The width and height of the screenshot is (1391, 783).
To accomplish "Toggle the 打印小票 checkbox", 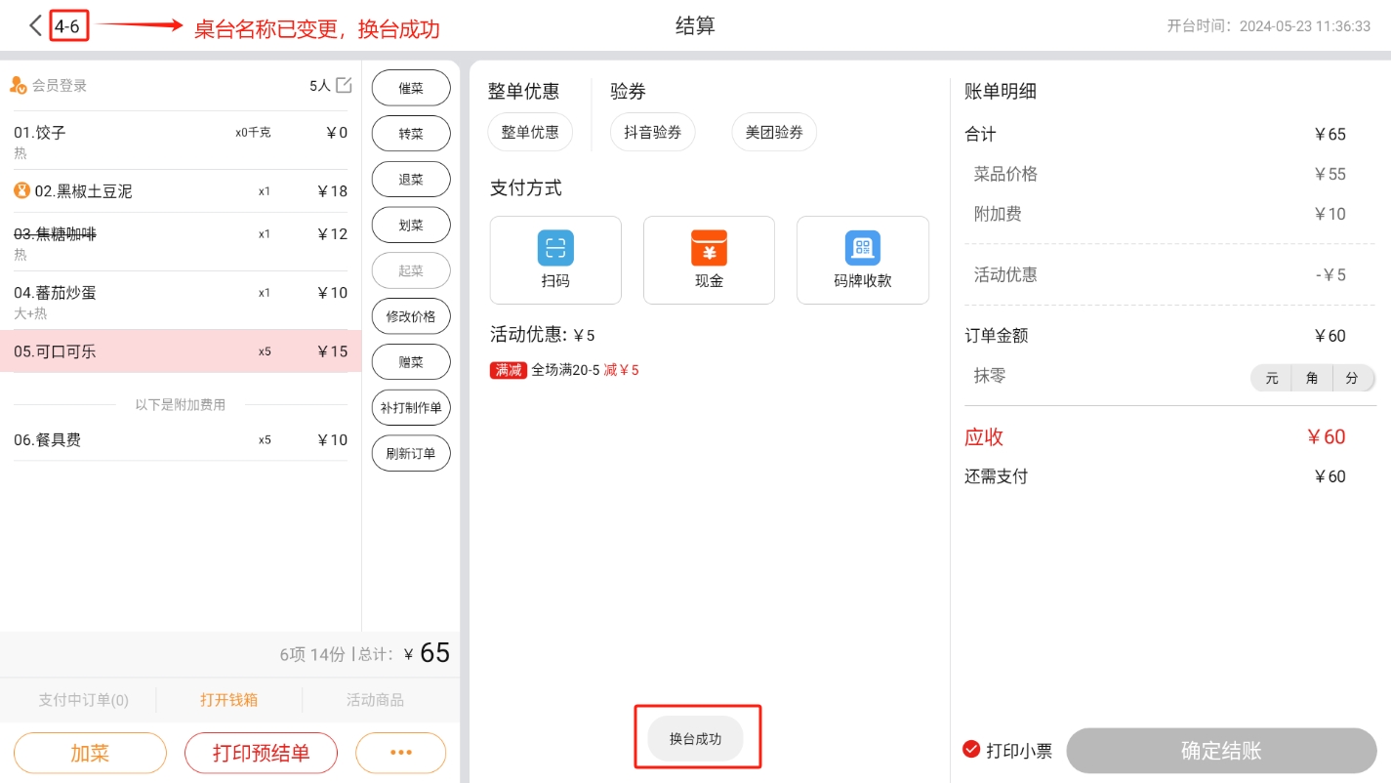I will (x=971, y=750).
